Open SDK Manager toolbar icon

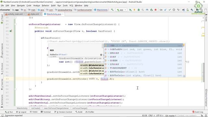(x=192, y=10)
